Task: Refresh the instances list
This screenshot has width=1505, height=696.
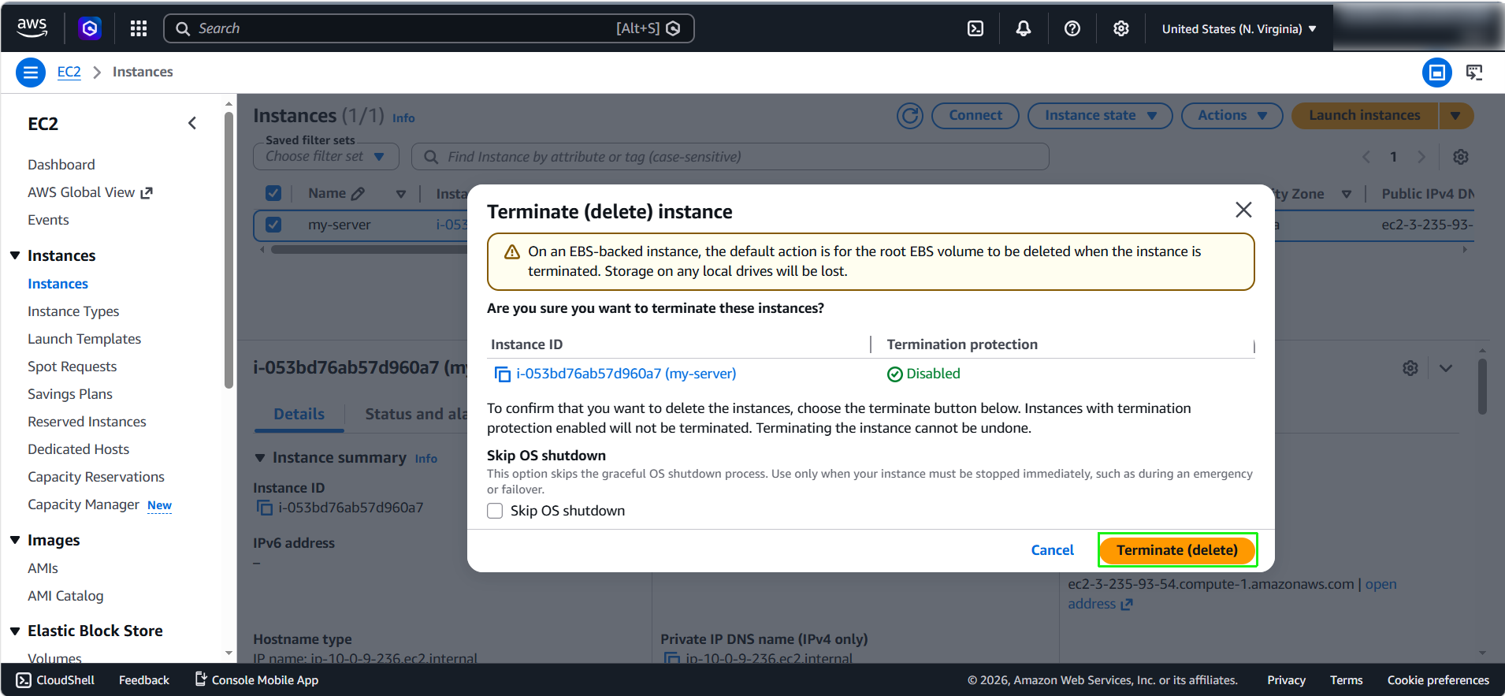Action: tap(910, 116)
